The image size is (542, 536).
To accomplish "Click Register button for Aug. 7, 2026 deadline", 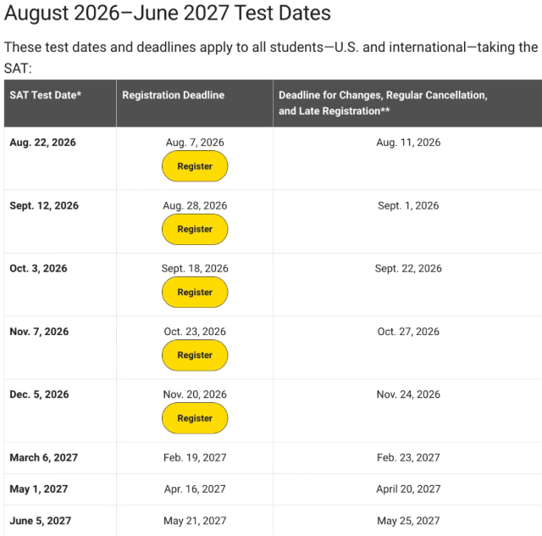I will (x=195, y=166).
